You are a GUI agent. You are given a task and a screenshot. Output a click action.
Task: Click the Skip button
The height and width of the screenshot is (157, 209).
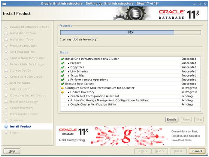[x=199, y=120]
